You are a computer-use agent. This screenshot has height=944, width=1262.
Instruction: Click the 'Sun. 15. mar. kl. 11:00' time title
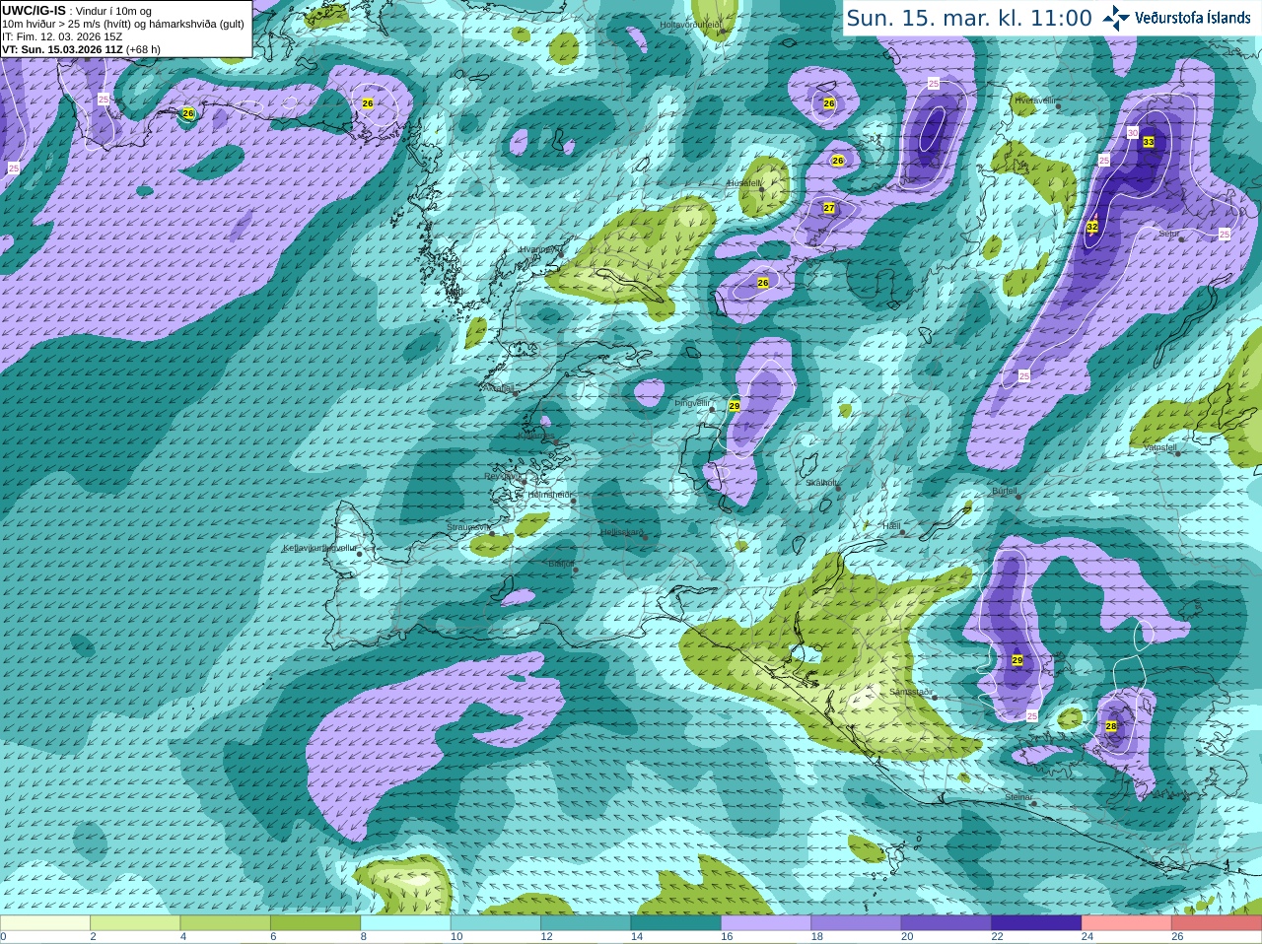[x=969, y=18]
